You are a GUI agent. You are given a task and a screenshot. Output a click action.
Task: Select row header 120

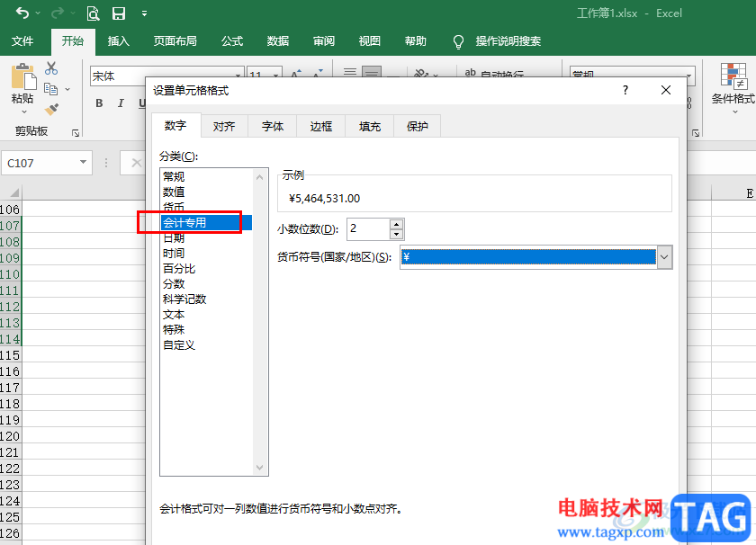11,436
